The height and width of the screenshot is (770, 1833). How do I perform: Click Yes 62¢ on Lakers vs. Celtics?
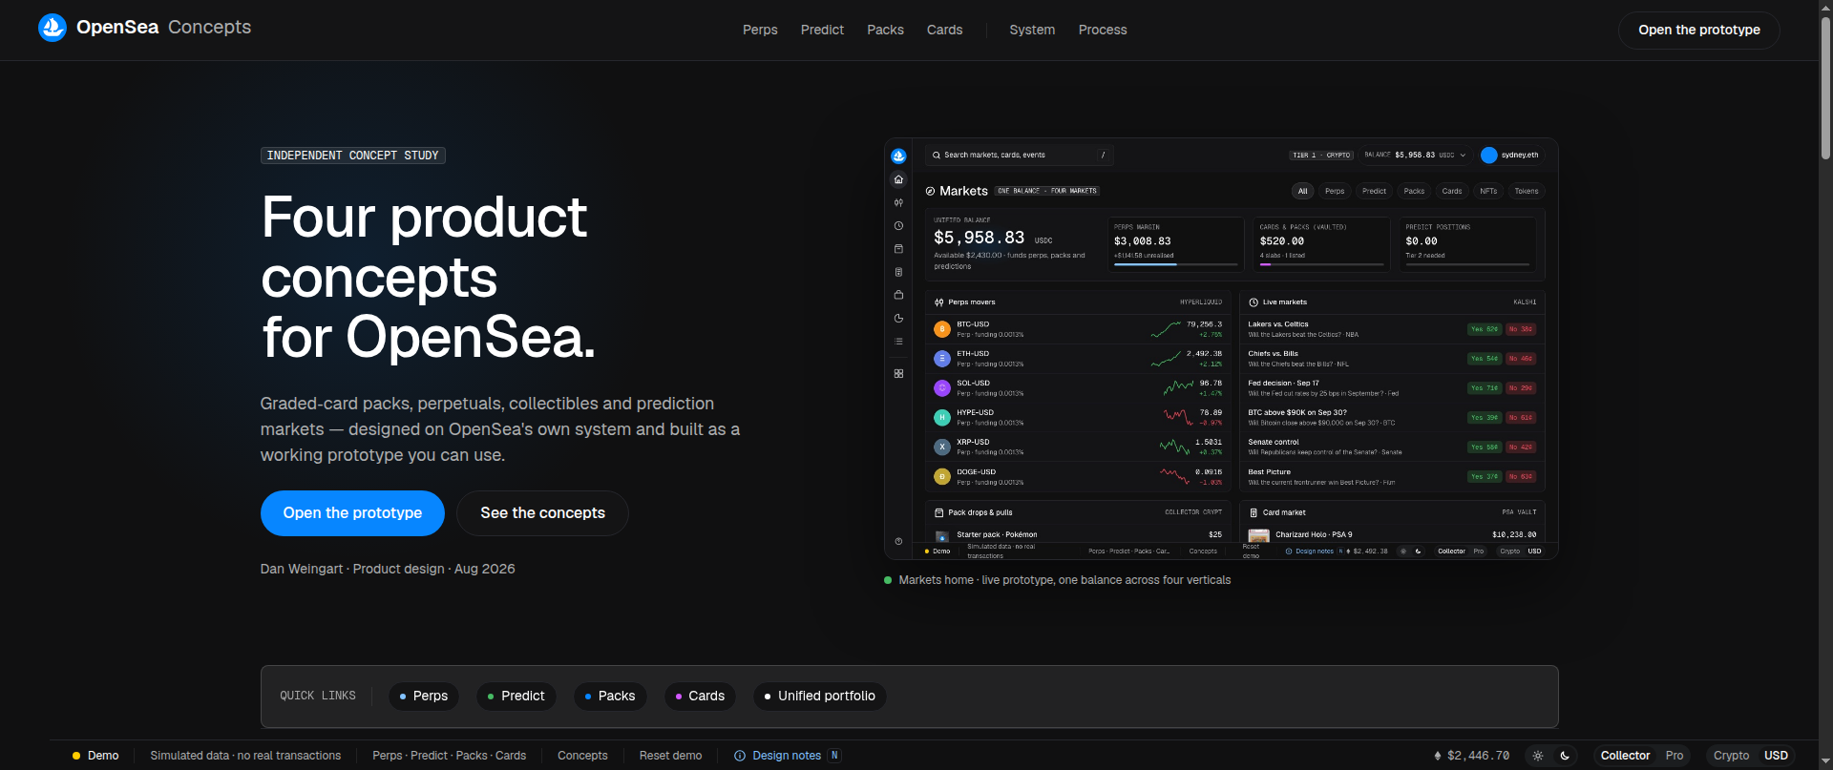(1485, 329)
